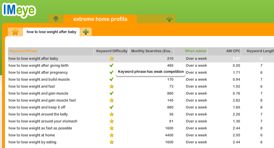Click checkmark for lose weight and build muscle
274x148 pixels.
click(112, 80)
